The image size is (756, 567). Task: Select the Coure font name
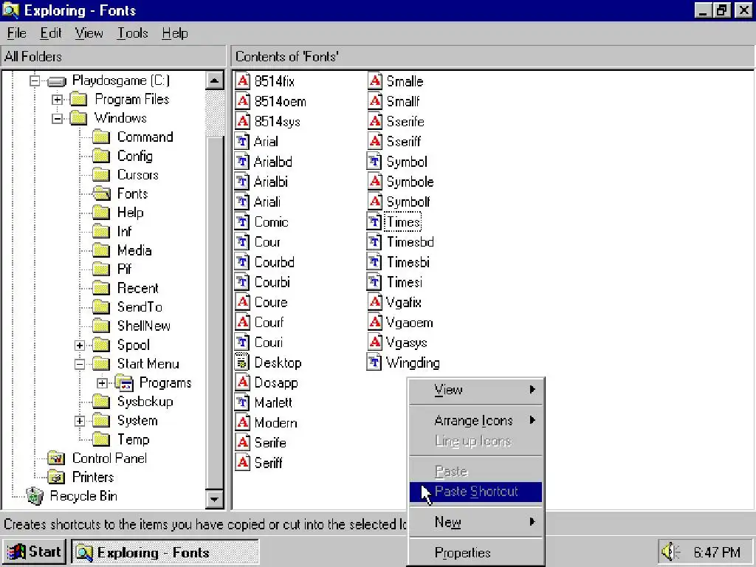point(270,302)
